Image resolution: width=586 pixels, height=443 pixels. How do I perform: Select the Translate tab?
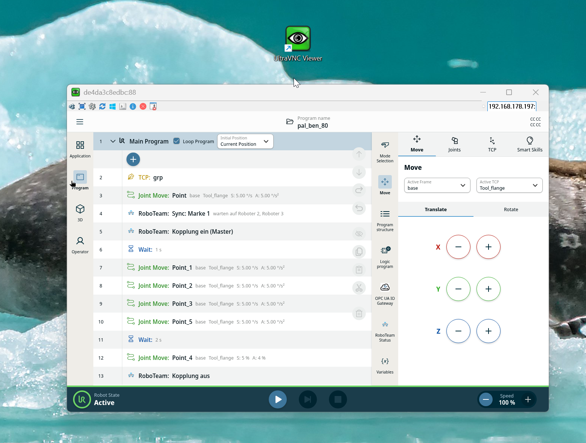pos(436,210)
